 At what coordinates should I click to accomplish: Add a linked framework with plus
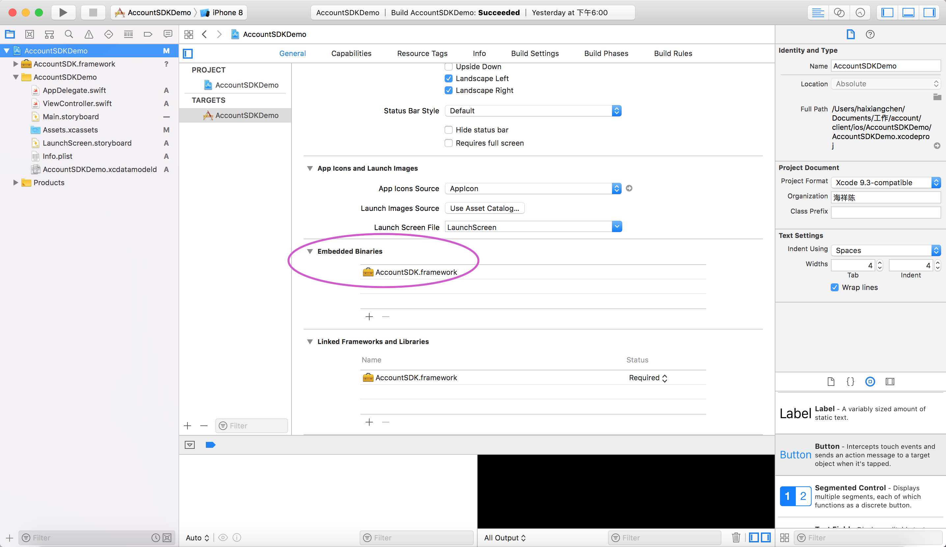pyautogui.click(x=369, y=422)
